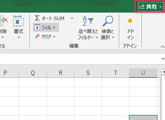Select column R header
The width and height of the screenshot is (165, 120).
(61, 73)
